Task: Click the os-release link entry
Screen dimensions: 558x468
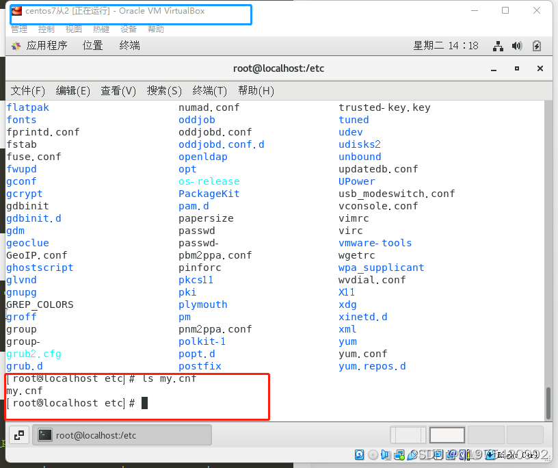Action: pos(209,181)
